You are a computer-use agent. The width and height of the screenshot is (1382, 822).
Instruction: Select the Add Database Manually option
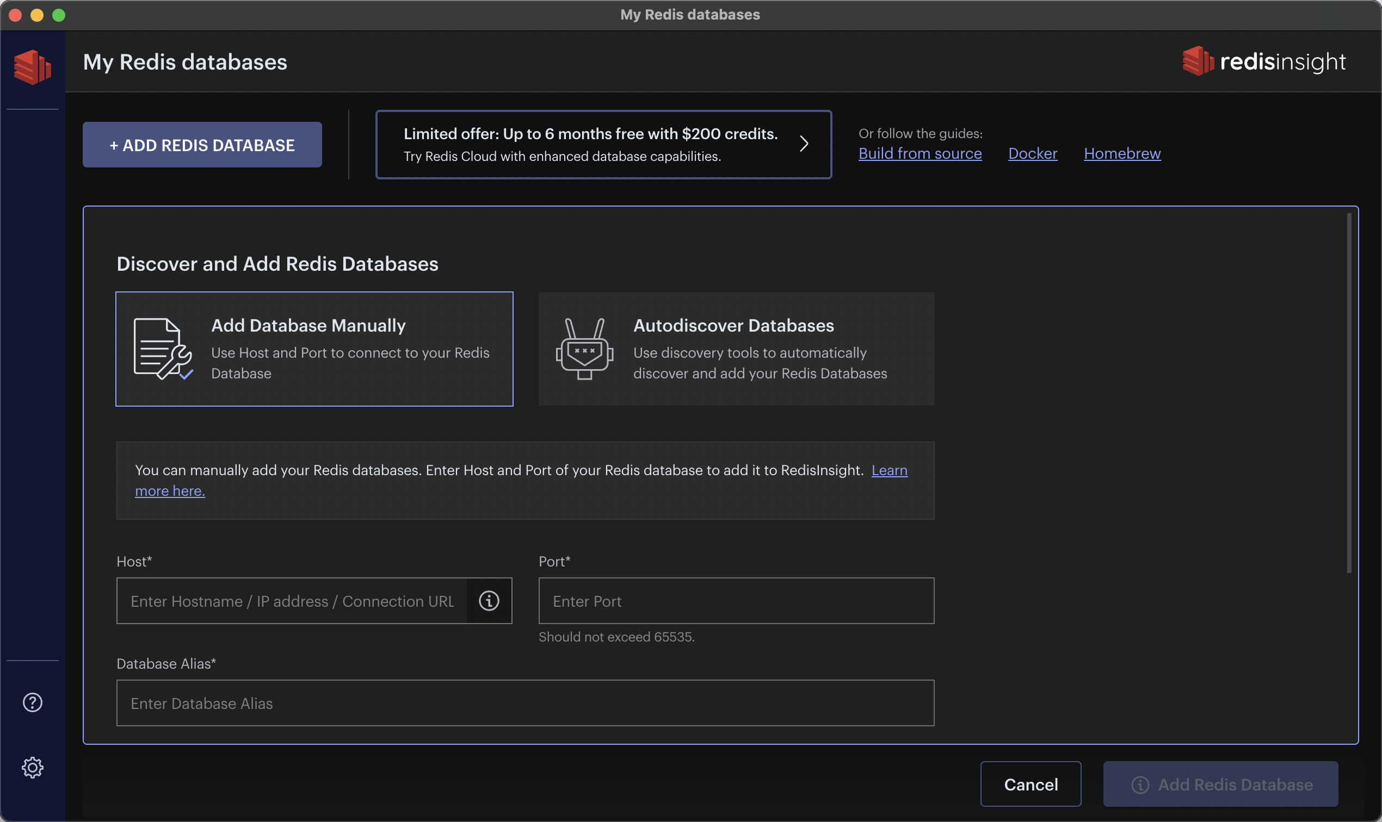pos(314,349)
